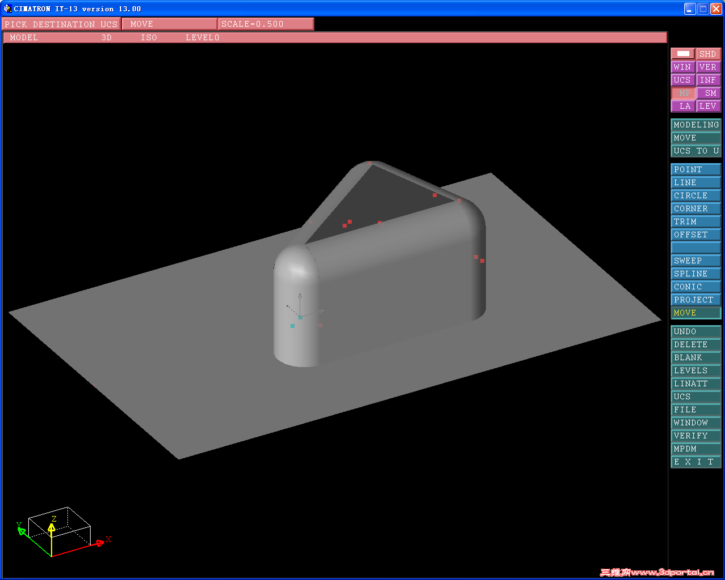Click the 3D label in status bar

[x=106, y=37]
